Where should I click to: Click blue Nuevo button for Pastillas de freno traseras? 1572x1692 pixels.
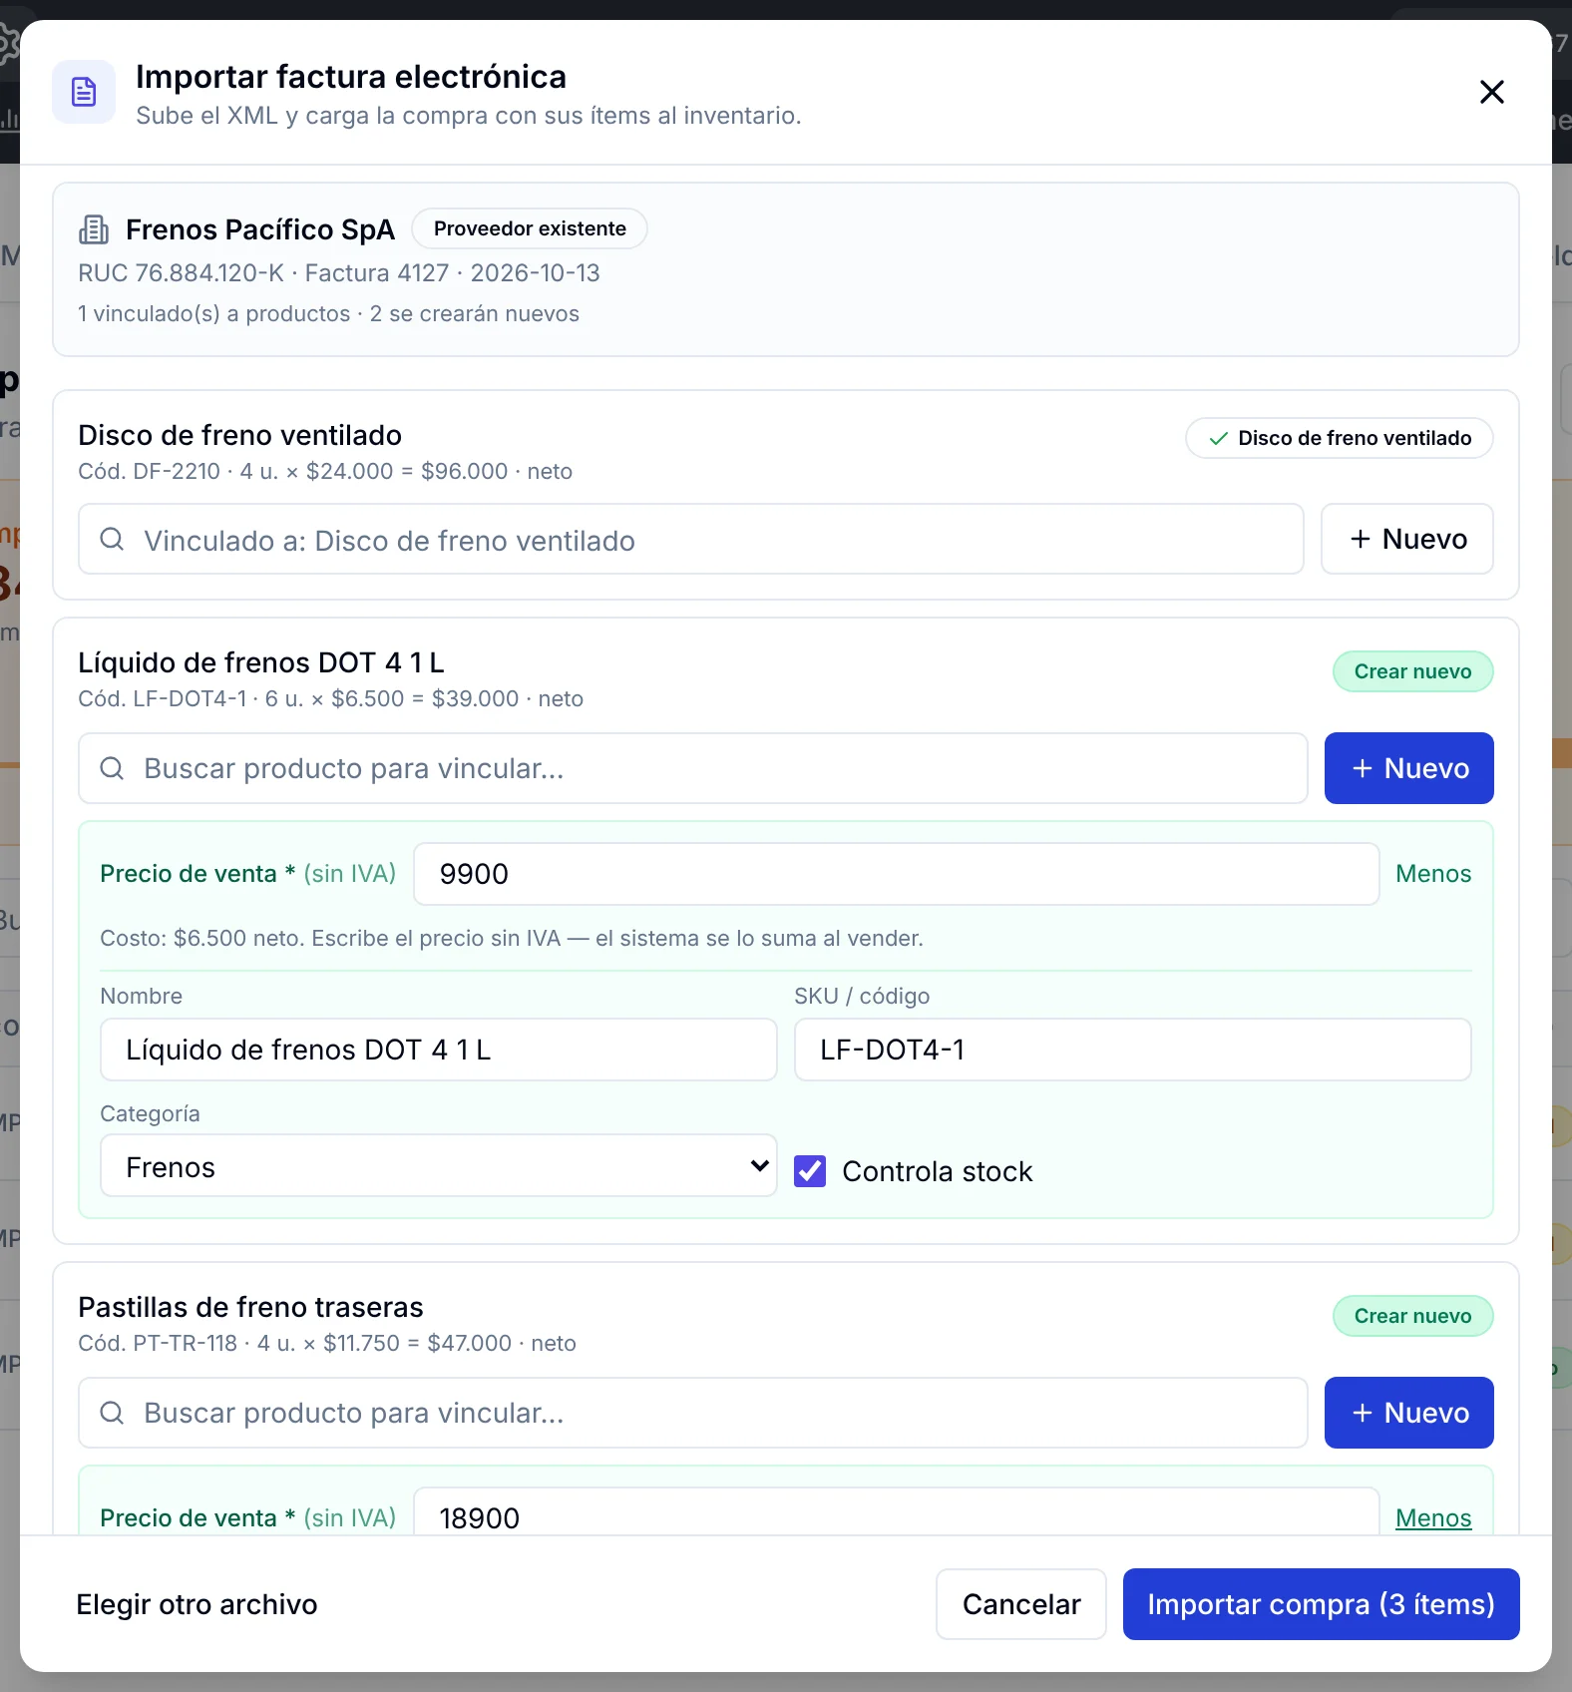pos(1409,1413)
